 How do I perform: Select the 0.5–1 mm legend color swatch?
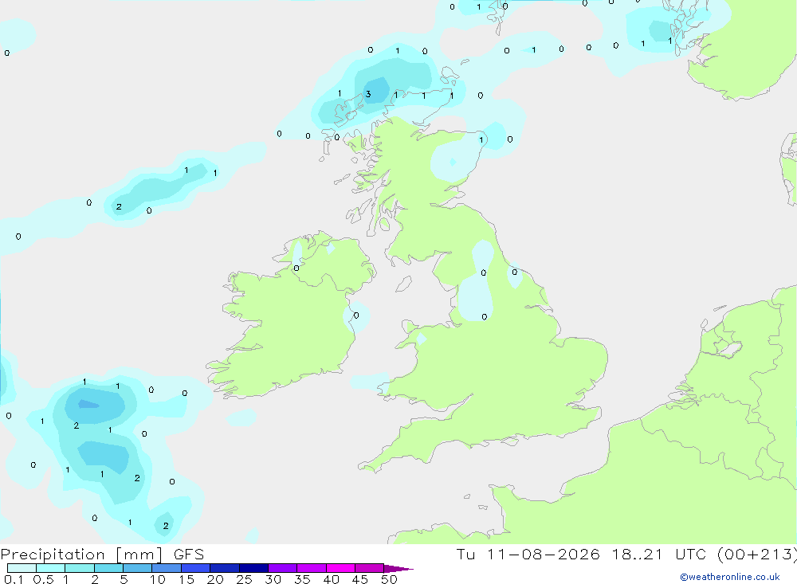tap(50, 568)
